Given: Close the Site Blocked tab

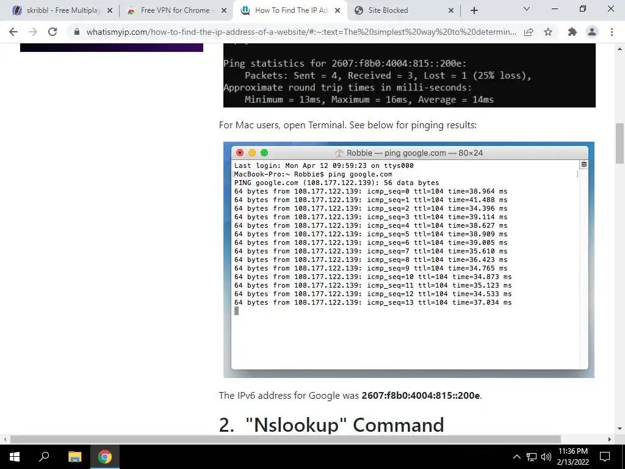Looking at the screenshot, I should pyautogui.click(x=451, y=10).
